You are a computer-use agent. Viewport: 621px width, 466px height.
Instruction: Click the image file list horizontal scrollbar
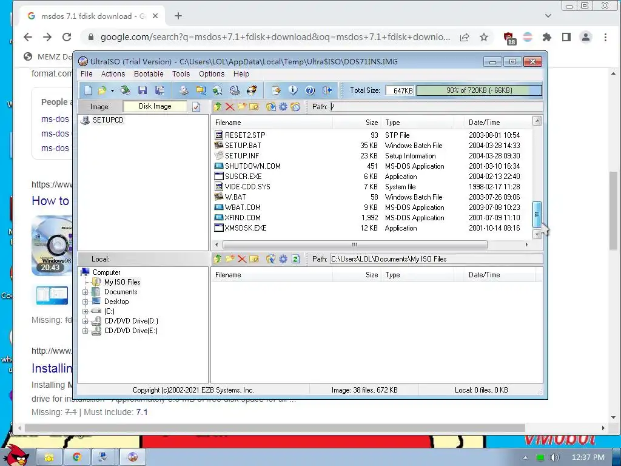click(355, 245)
